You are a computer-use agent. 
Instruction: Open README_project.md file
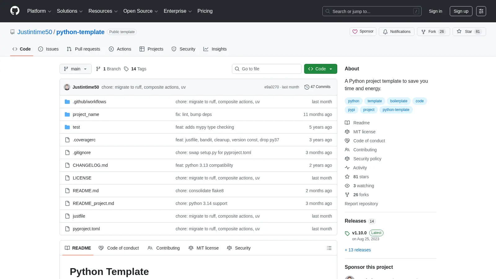coord(93,203)
